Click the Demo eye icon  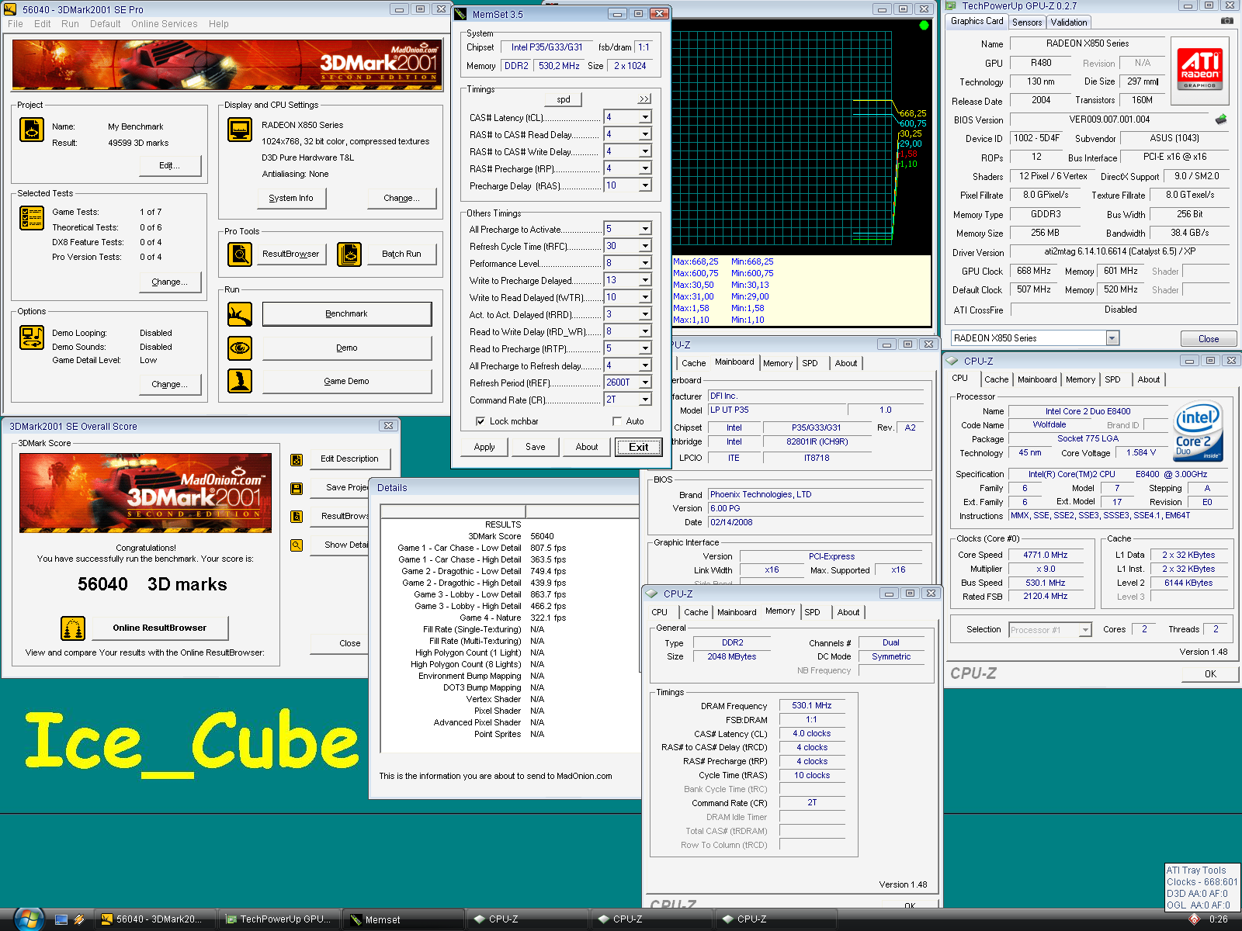240,348
